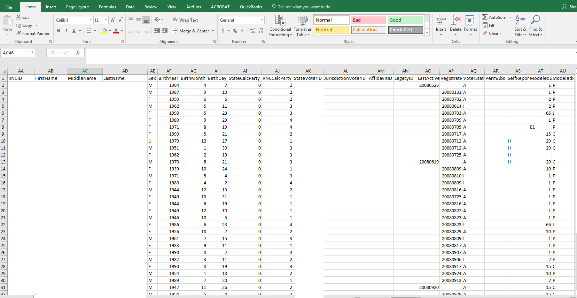
Task: Toggle center horizontal alignment
Action: (139, 31)
